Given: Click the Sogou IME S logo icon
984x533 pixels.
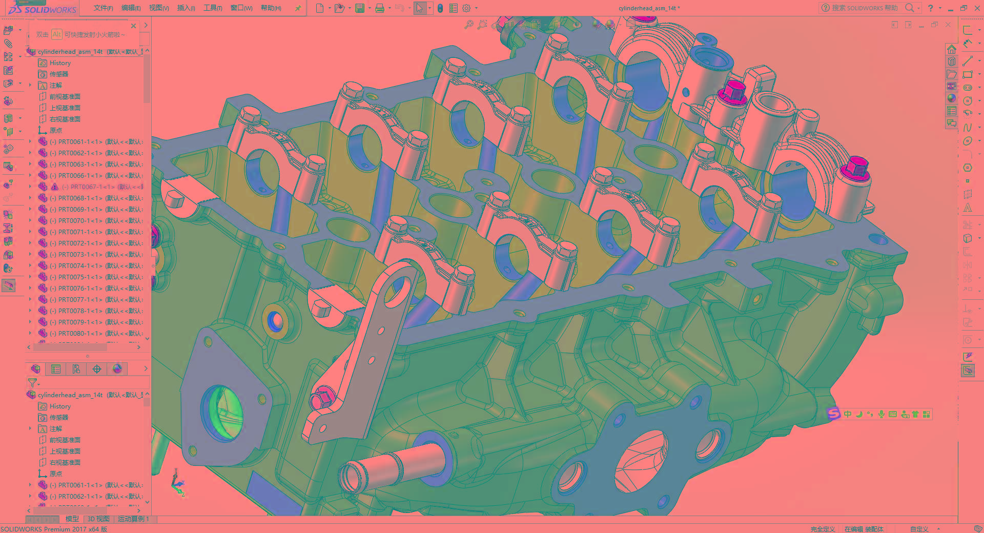Looking at the screenshot, I should (x=834, y=414).
